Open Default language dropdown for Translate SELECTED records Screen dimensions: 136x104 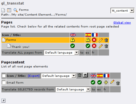(73, 90)
